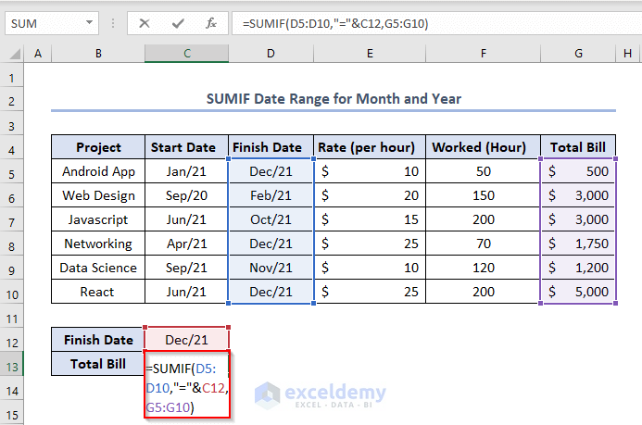The height and width of the screenshot is (425, 642).
Task: Click total bill cell '$ 500'
Action: pos(578,171)
